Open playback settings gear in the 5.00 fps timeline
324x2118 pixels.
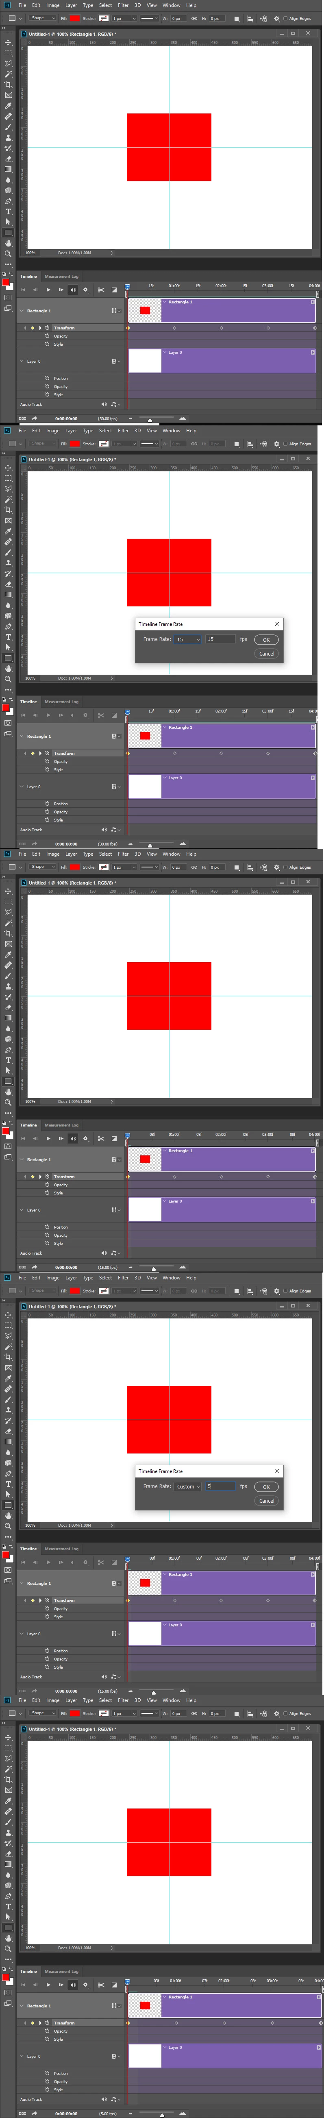pos(85,1984)
